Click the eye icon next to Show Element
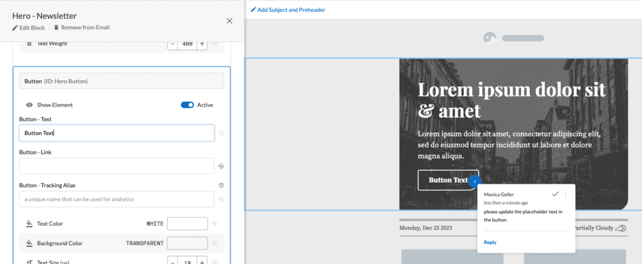This screenshot has height=264, width=642. (29, 105)
